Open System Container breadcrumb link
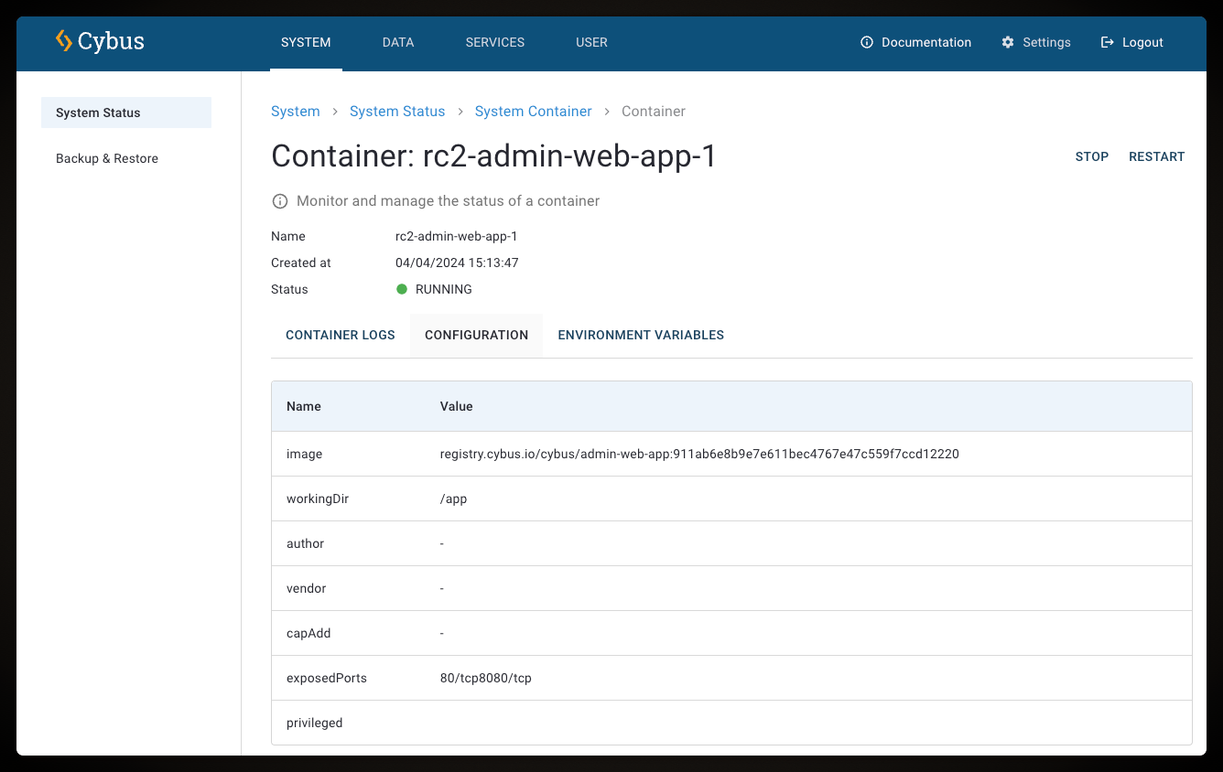This screenshot has height=772, width=1223. click(x=533, y=112)
